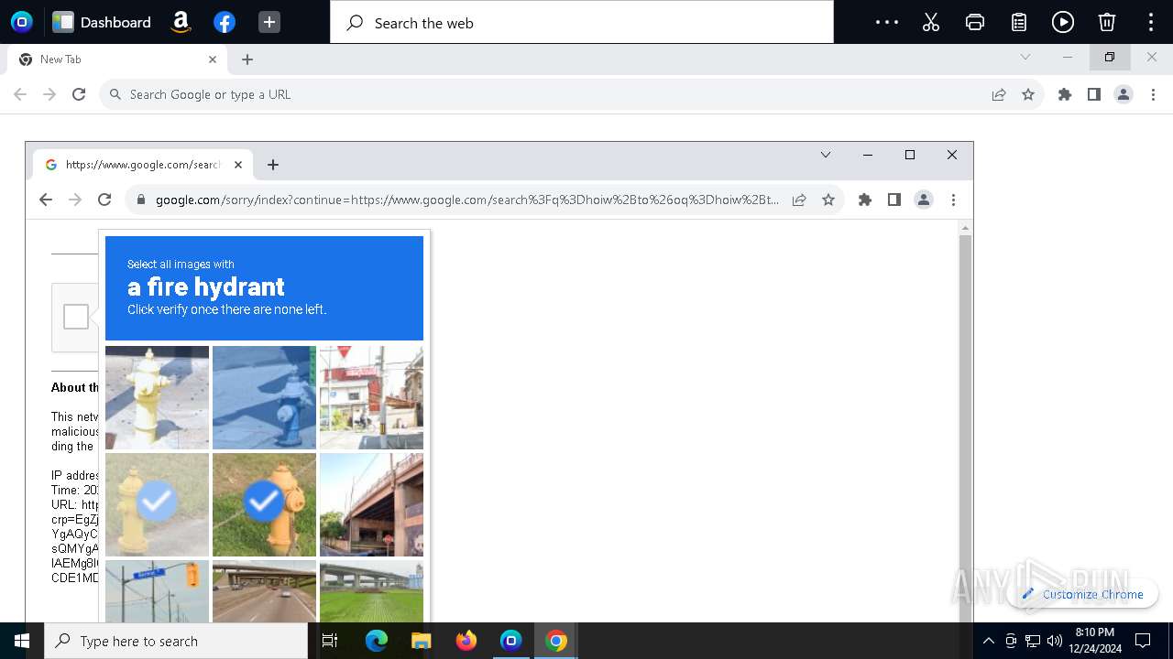Go back in inner Chrome window
Image resolution: width=1173 pixels, height=659 pixels.
point(46,200)
